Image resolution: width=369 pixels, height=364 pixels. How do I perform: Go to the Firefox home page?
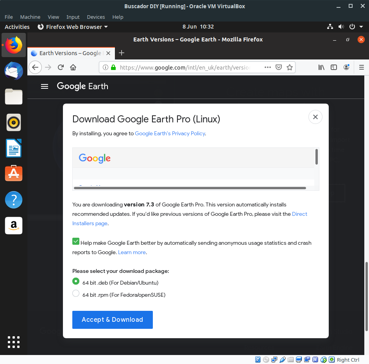tap(73, 67)
